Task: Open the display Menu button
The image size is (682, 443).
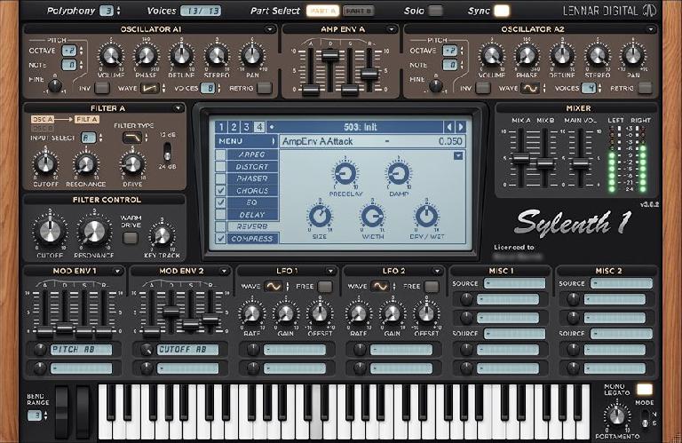Action: point(246,141)
